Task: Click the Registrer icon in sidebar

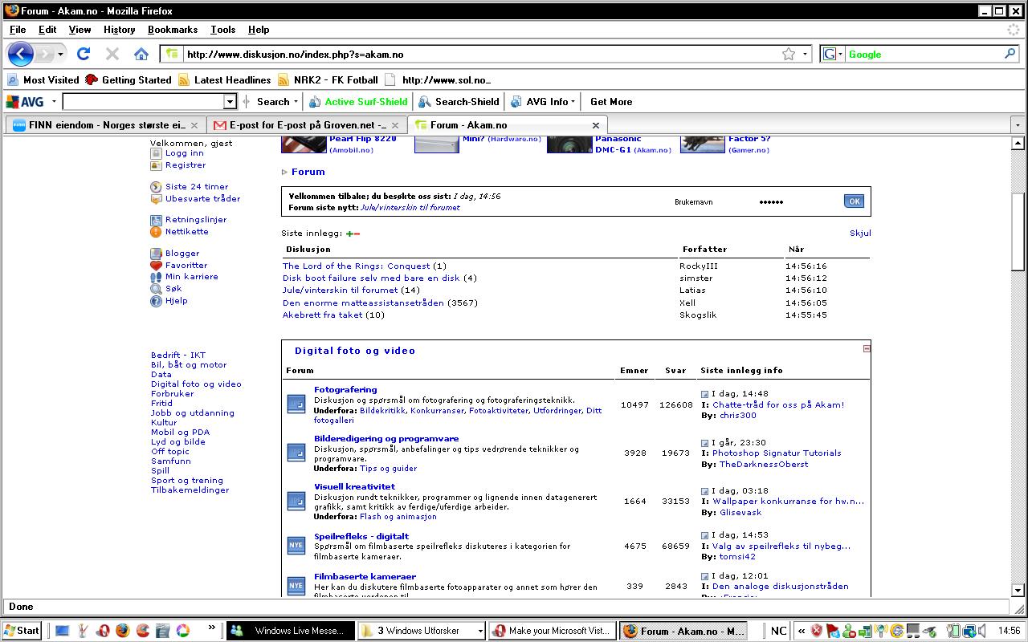Action: coord(156,165)
